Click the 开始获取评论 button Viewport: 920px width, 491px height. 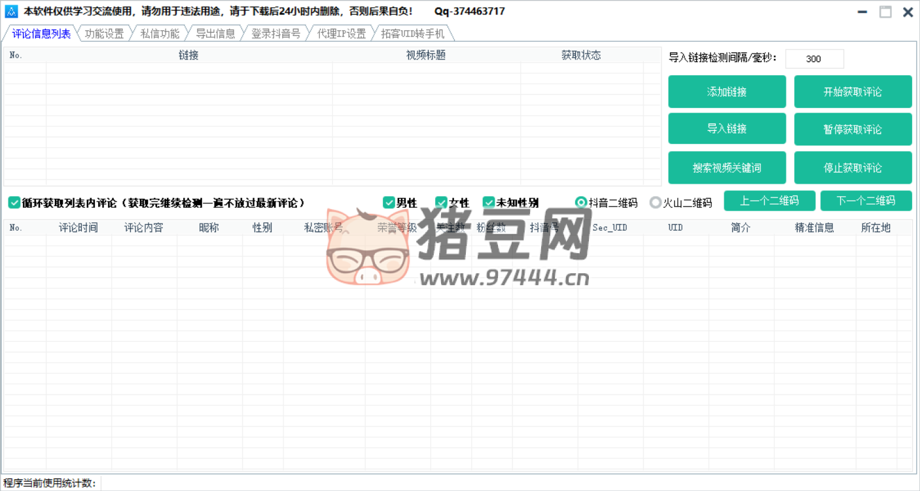[852, 92]
